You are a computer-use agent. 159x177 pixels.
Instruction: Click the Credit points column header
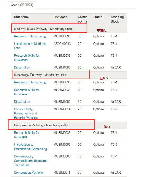[82, 19]
